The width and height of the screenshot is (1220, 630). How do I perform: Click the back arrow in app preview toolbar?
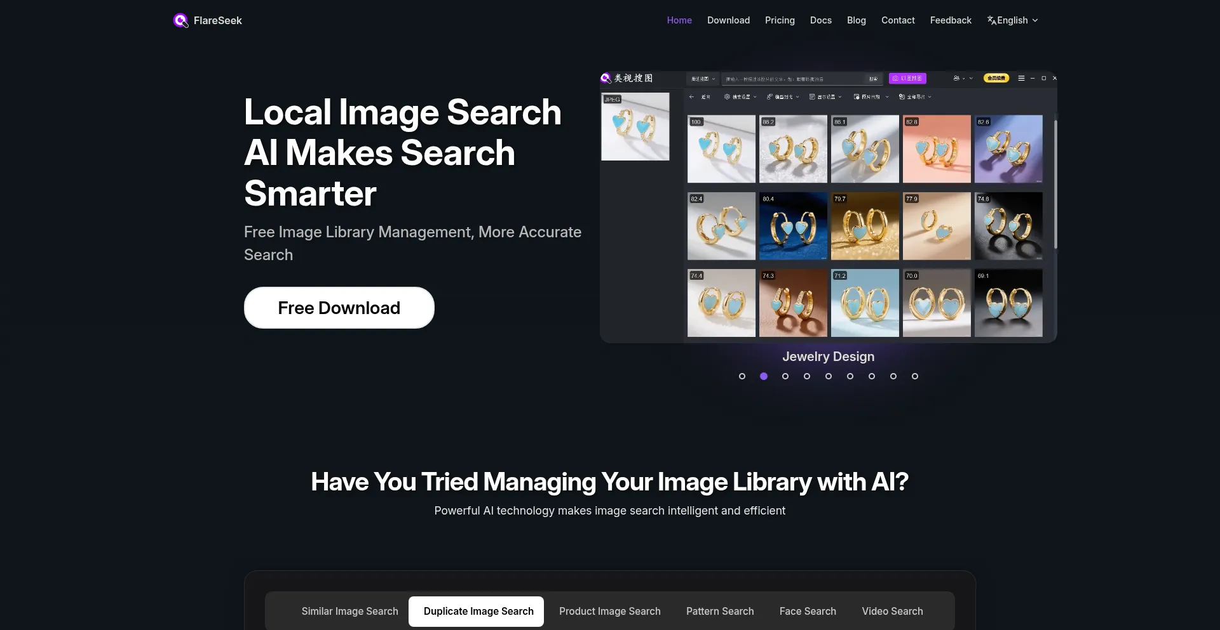click(691, 97)
